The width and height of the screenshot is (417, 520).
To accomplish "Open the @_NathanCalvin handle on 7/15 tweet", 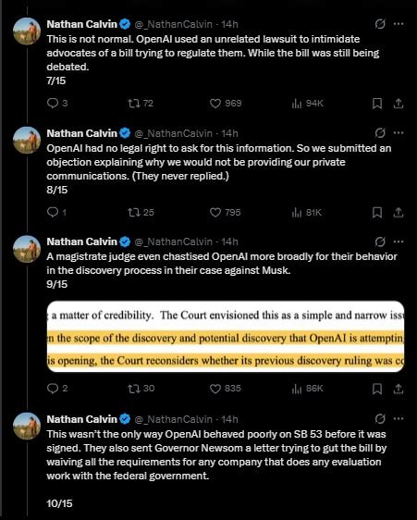I will (173, 24).
